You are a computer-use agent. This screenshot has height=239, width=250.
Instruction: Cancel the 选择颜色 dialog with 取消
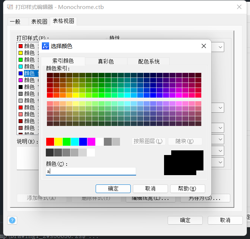tap(150, 189)
